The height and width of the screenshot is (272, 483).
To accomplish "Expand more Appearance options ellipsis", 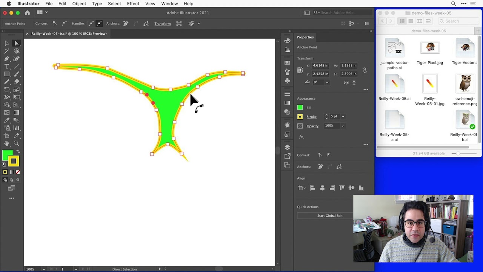I will point(366,144).
